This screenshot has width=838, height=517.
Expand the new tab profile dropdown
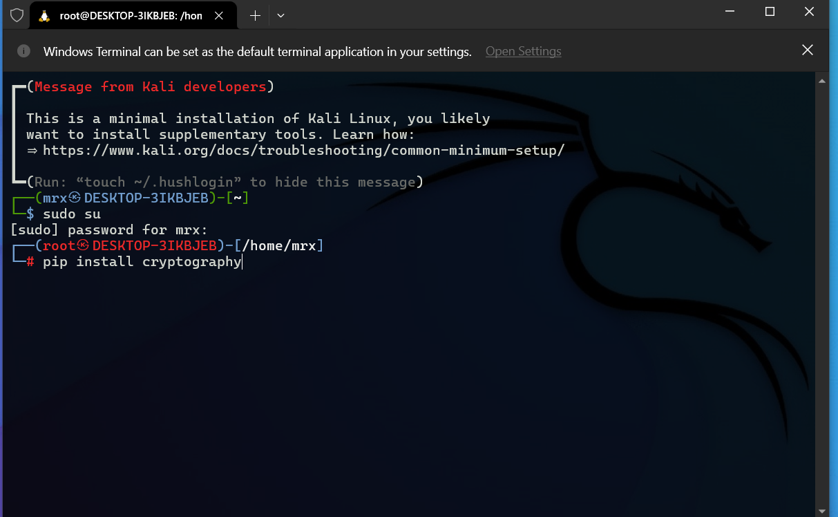280,16
